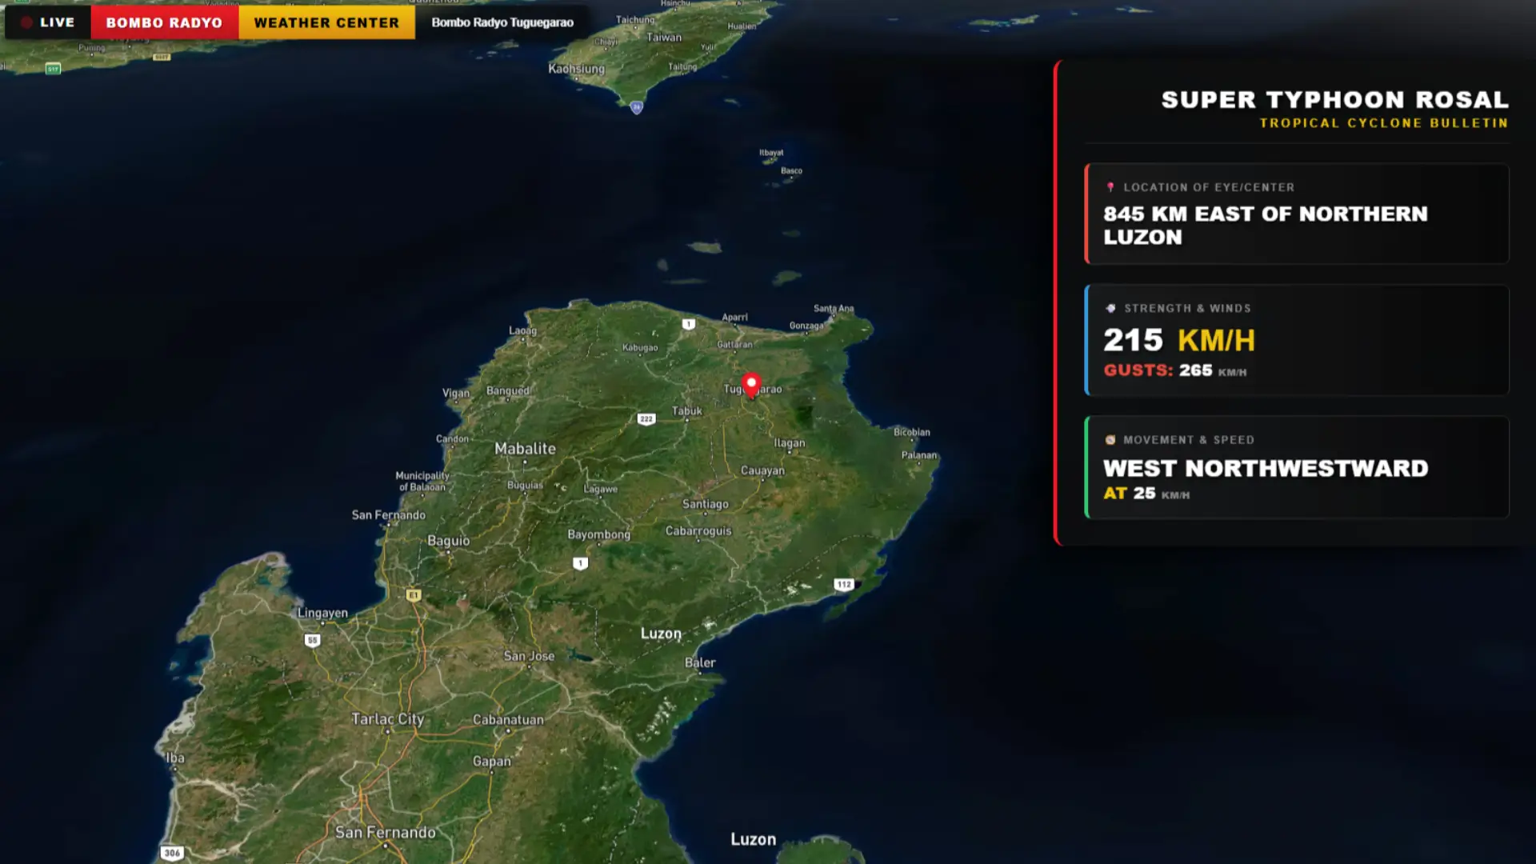Click the Route 222 shield near Tabuk

click(646, 419)
